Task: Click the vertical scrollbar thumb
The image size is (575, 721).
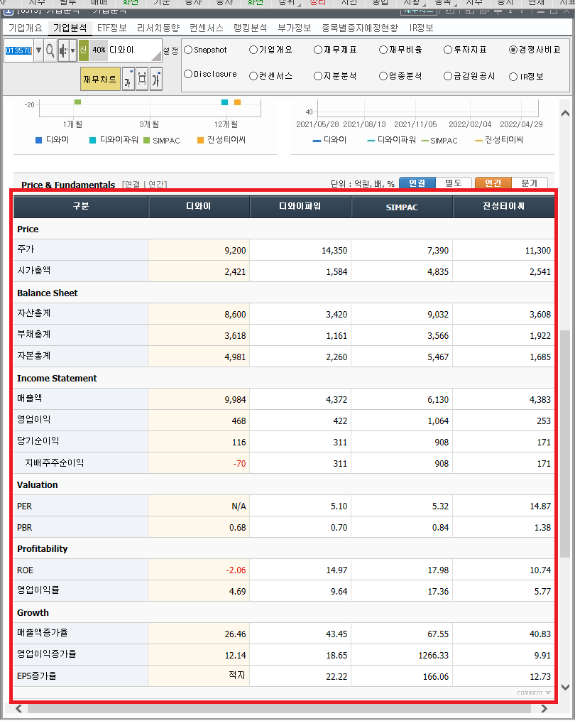Action: coord(565,444)
